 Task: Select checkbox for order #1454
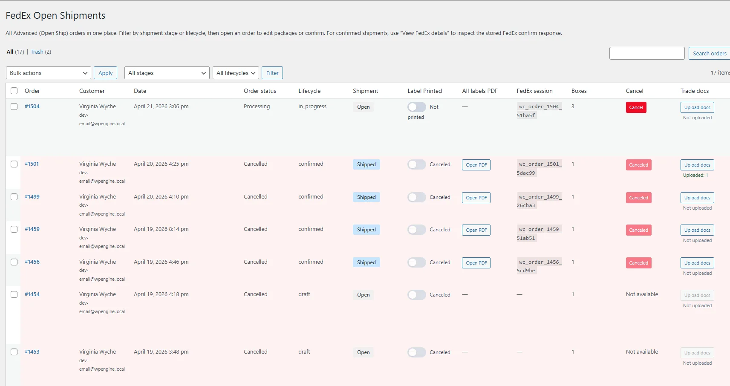[x=14, y=294]
